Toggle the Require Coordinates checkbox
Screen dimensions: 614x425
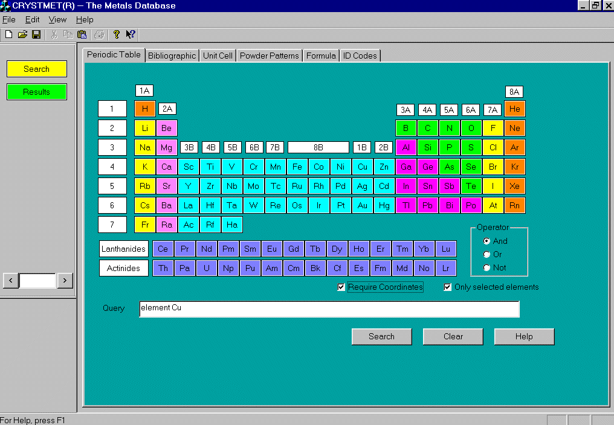pos(341,287)
